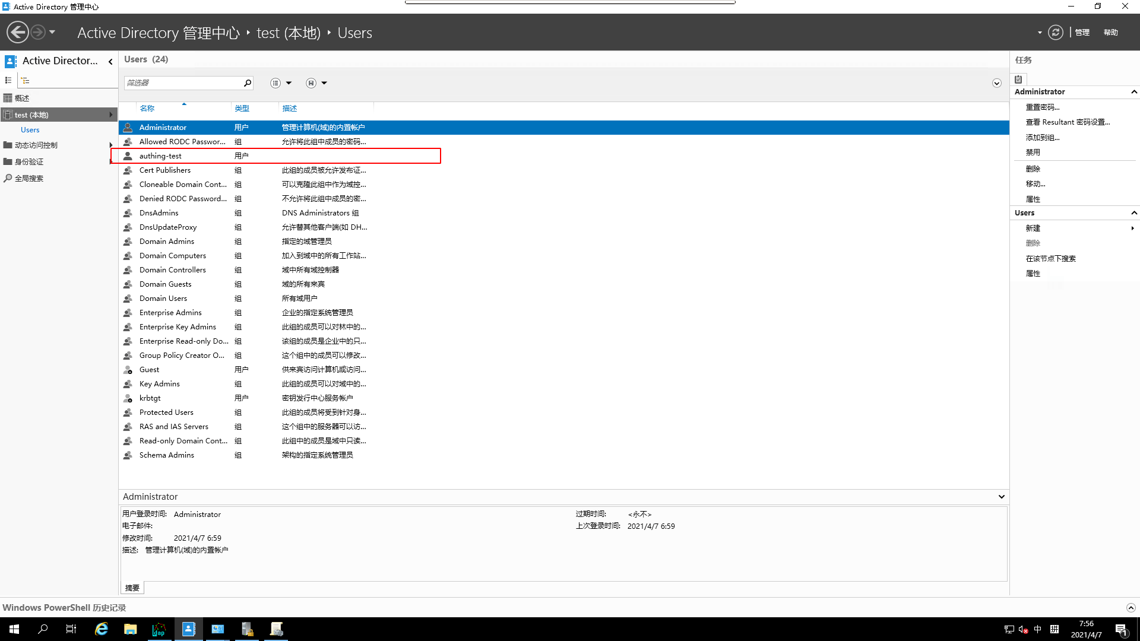Expand Windows PowerShell history panel
Viewport: 1140px width, 641px height.
click(1130, 608)
